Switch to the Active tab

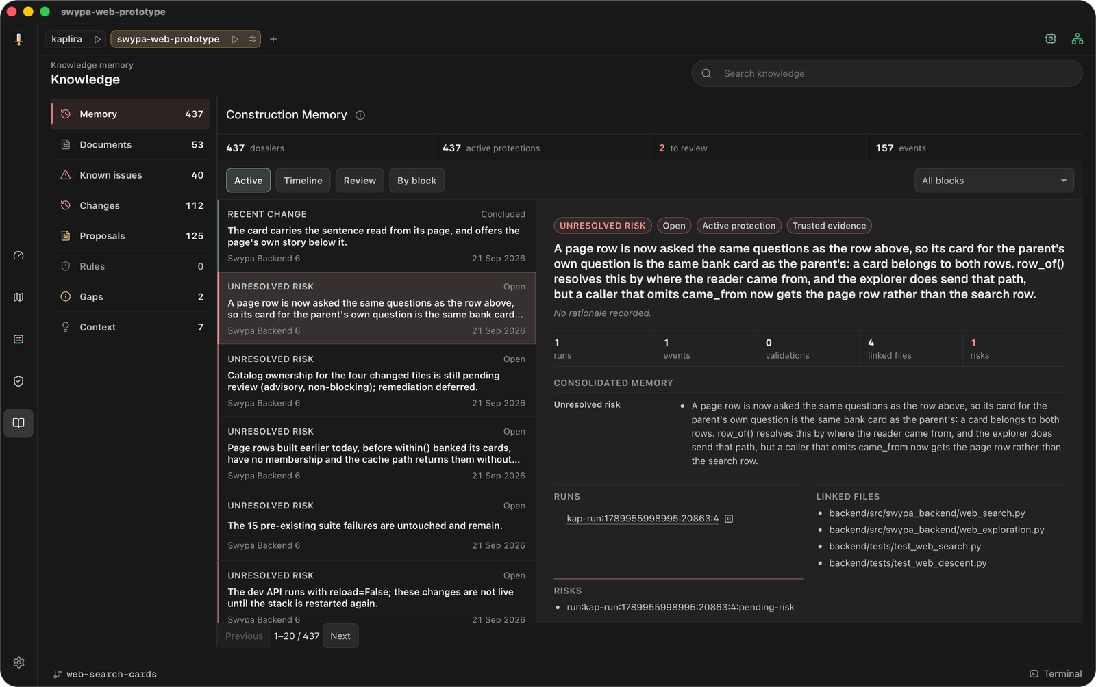[248, 181]
